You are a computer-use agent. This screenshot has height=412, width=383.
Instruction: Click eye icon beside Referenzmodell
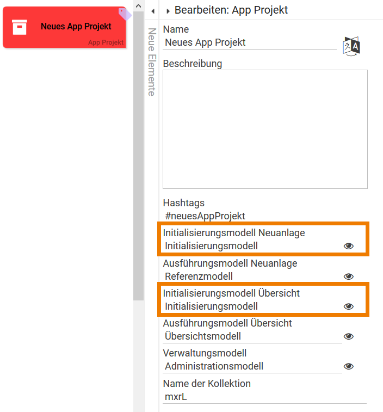349,276
